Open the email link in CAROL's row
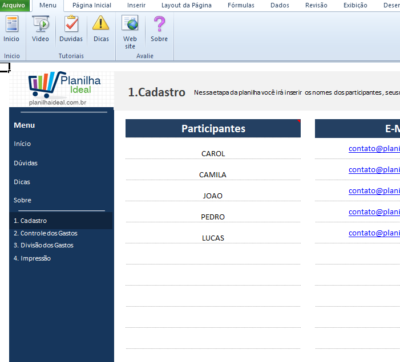Viewport: 400px width, 362px height. tap(374, 149)
